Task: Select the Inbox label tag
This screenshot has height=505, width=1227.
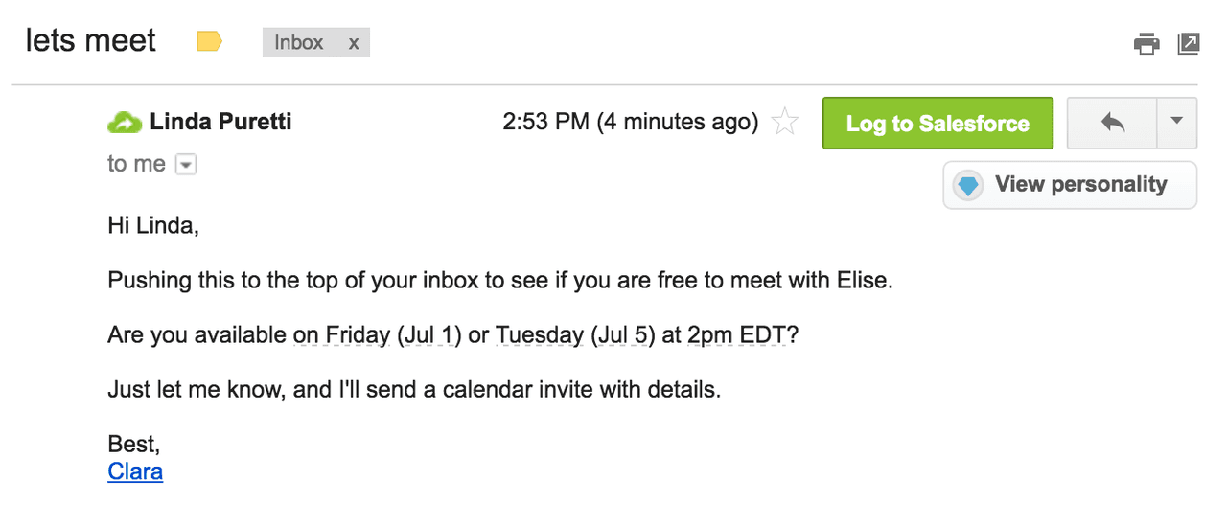Action: 299,42
